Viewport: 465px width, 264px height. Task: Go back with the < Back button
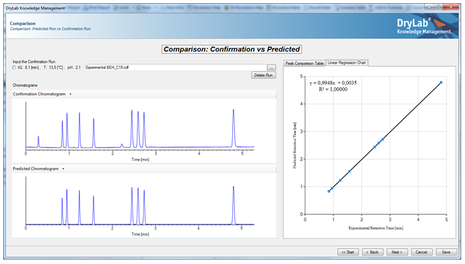click(x=372, y=252)
